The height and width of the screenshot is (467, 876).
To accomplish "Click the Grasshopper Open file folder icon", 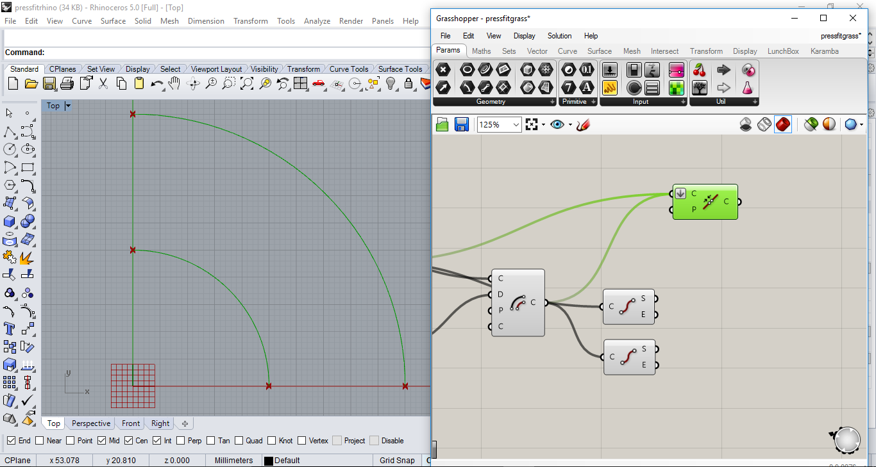I will [442, 124].
